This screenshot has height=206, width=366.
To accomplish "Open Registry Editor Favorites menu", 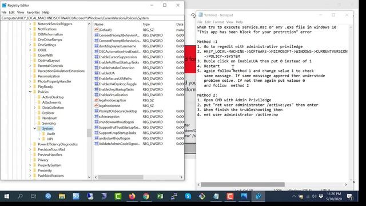I will tap(33, 12).
